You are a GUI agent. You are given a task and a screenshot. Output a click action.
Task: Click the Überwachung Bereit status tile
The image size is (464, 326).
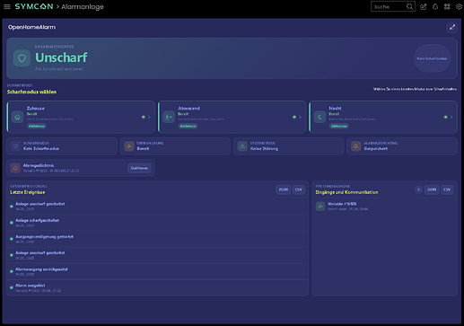click(x=175, y=146)
